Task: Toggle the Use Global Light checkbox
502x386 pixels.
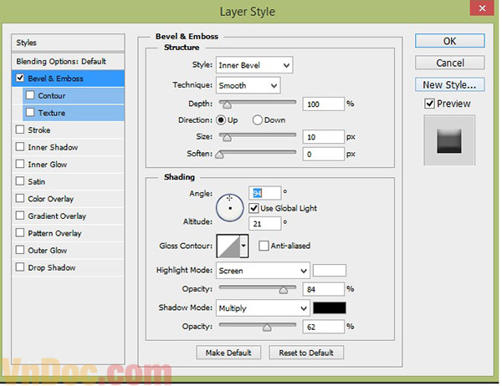Action: point(254,208)
